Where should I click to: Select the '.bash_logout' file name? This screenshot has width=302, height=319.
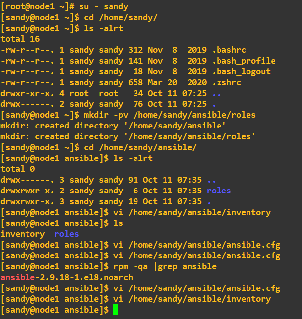pos(241,71)
